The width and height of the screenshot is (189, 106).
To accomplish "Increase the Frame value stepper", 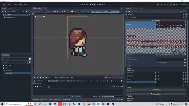I will point(183,79).
